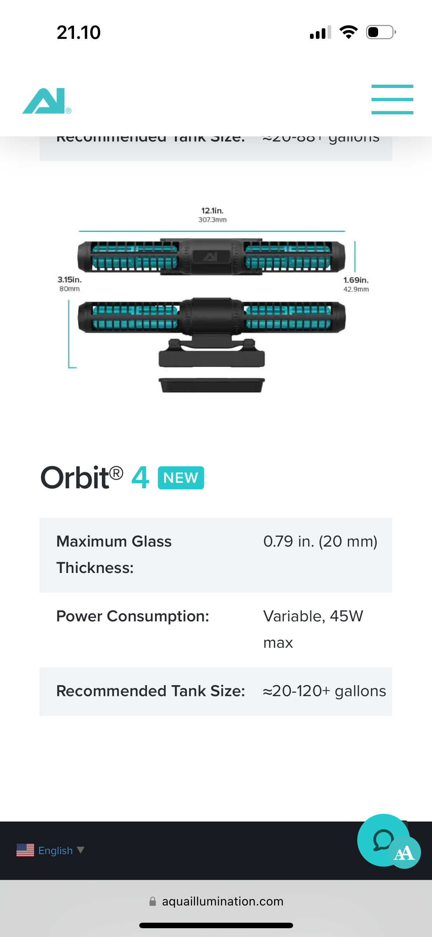Screen dimensions: 432x937
Task: Tap the battery status icon
Action: point(381,32)
